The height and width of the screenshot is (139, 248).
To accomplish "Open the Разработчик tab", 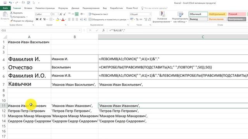I will click(116, 8).
